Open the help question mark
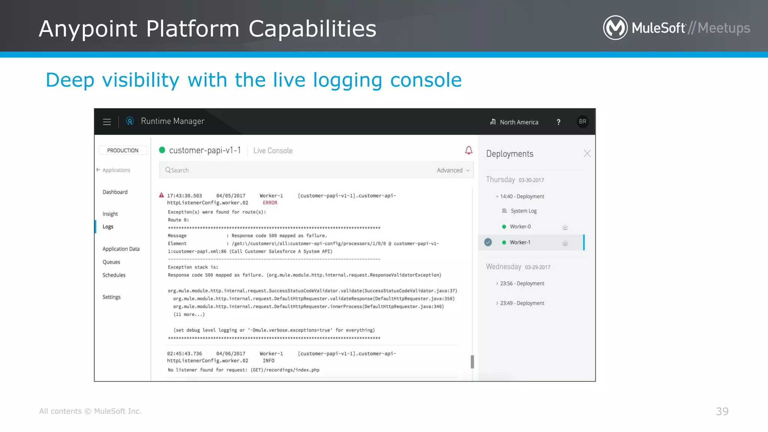 coord(558,122)
